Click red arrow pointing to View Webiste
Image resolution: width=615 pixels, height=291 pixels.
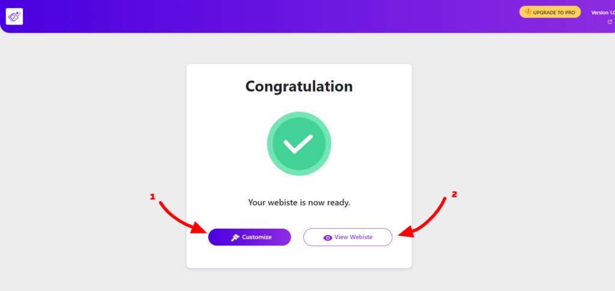[422, 217]
